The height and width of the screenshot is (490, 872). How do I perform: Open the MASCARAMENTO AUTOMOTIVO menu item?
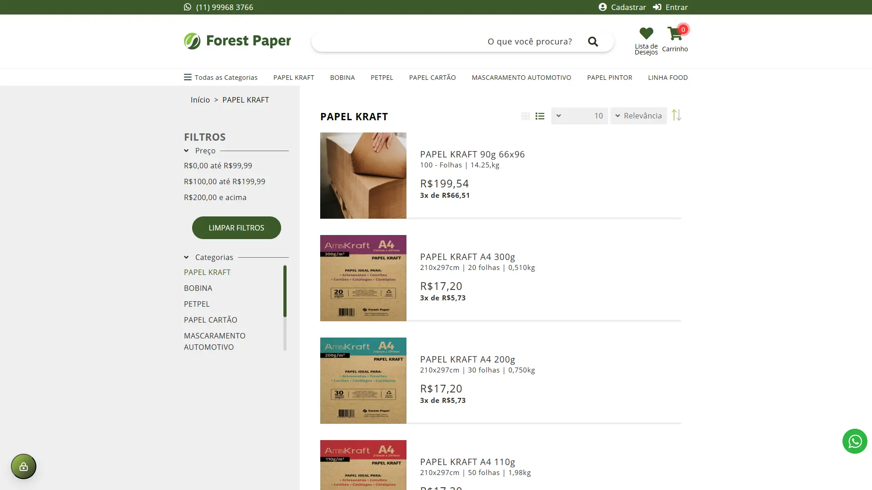521,78
